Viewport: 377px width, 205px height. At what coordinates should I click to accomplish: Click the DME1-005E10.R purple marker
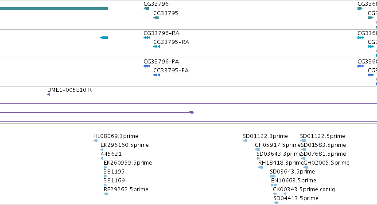[49, 95]
